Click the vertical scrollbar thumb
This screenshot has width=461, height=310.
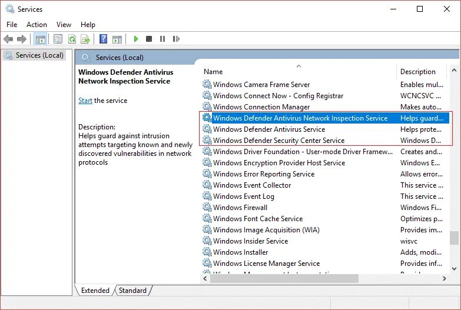[455, 238]
